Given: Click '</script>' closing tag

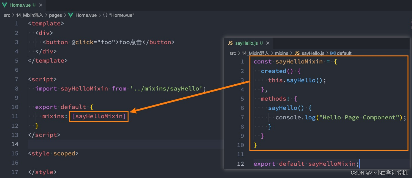Looking at the screenshot, I should 44,135.
